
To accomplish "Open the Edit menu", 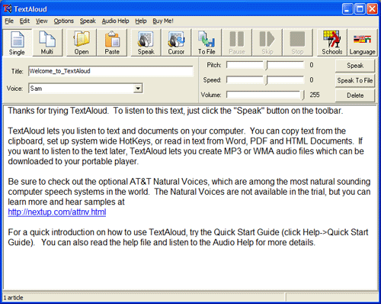I will tap(24, 21).
